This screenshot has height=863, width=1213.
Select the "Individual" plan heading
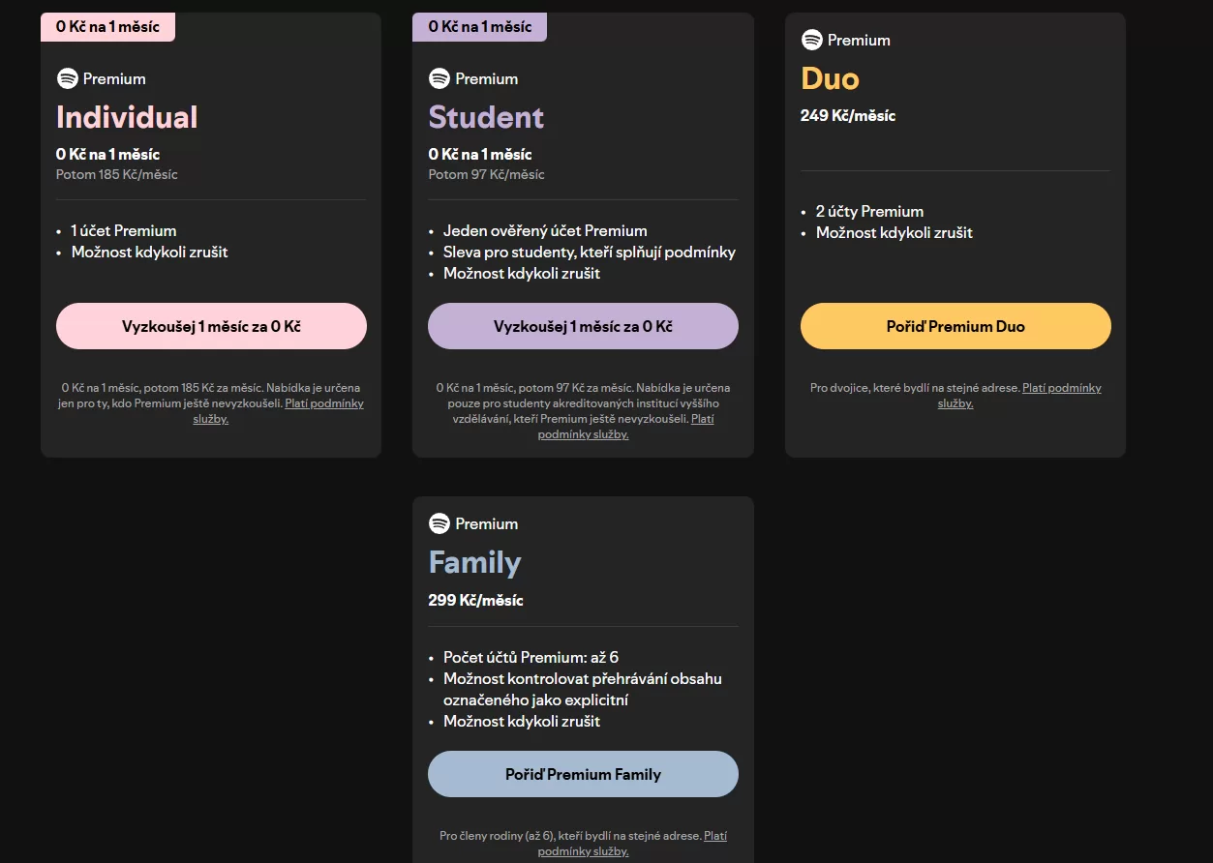(127, 117)
